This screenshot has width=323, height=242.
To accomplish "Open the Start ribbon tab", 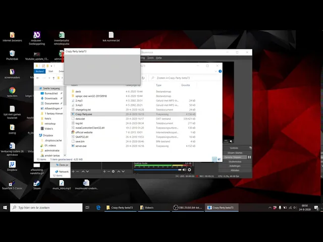I will pos(50,71).
